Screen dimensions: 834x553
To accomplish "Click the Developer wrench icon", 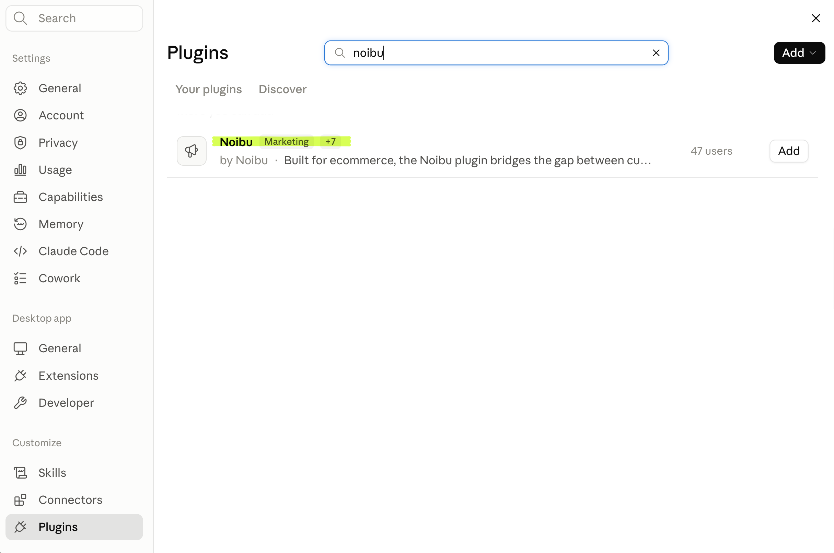I will pyautogui.click(x=21, y=403).
